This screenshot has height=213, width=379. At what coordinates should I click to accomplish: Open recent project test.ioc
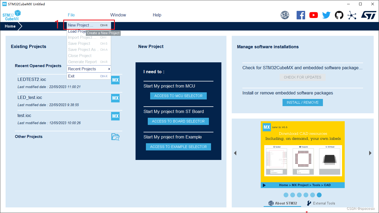click(24, 115)
